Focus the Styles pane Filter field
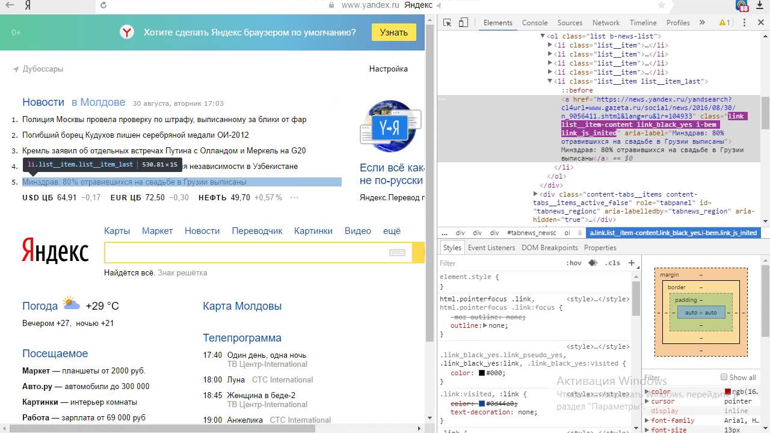The height and width of the screenshot is (433, 770). click(499, 263)
